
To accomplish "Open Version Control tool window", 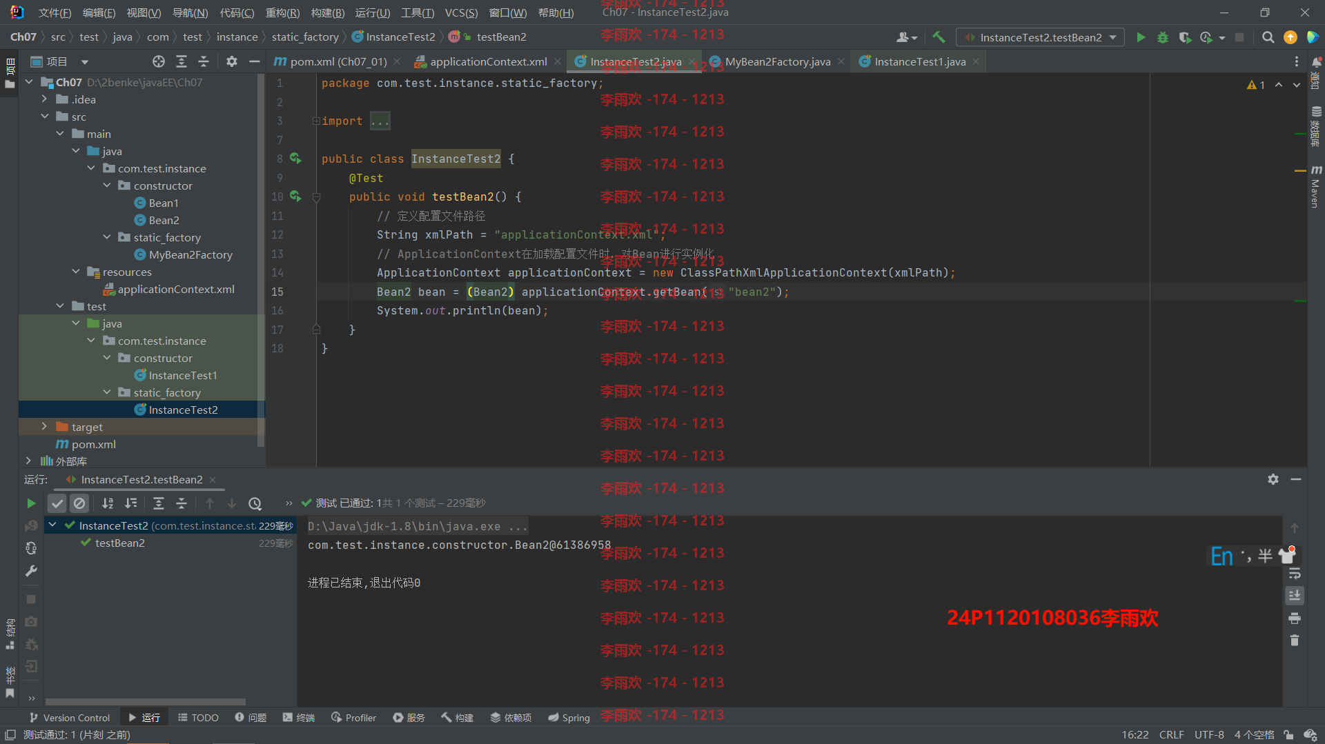I will [x=70, y=718].
